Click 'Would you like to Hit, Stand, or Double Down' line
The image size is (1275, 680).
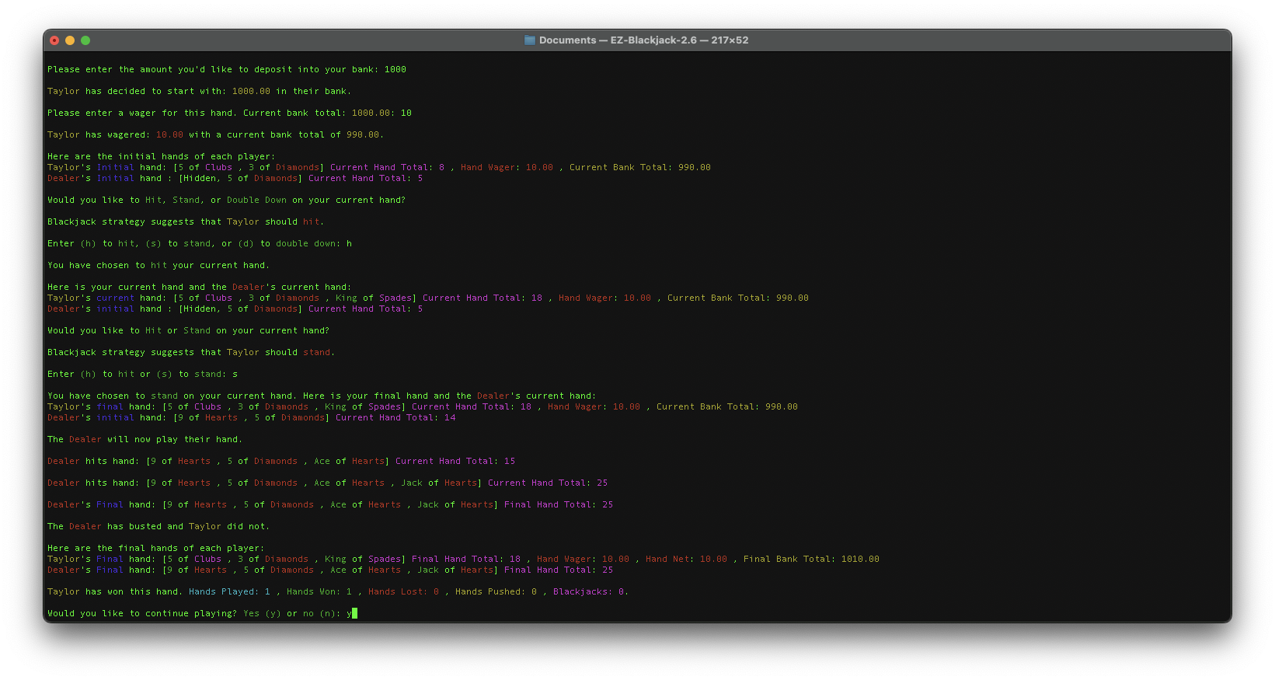click(226, 200)
